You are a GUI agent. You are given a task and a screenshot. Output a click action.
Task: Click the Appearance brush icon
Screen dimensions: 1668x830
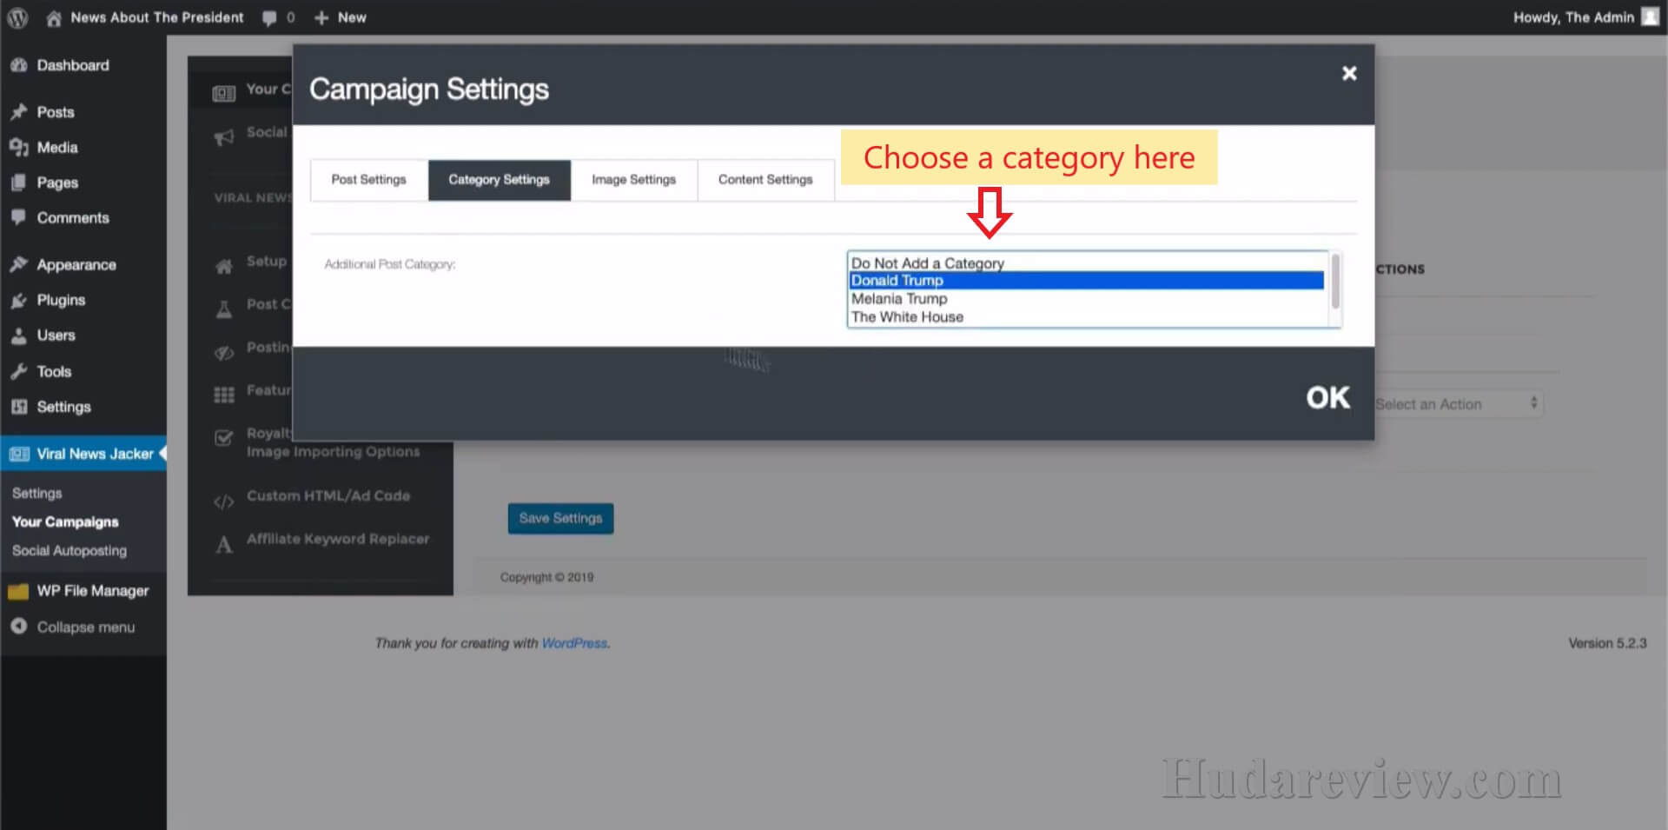point(18,264)
